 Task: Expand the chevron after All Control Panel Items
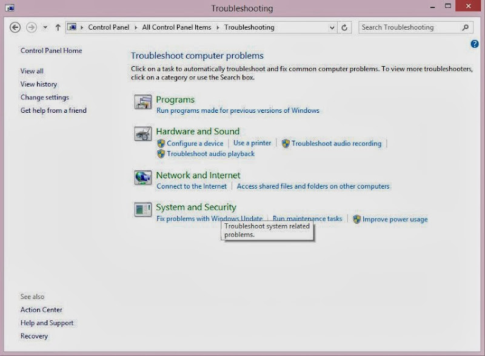click(x=218, y=27)
